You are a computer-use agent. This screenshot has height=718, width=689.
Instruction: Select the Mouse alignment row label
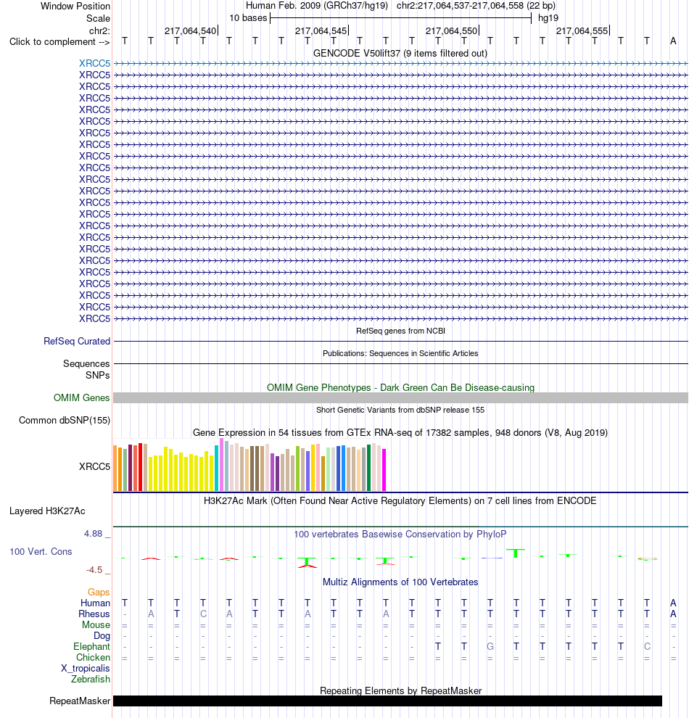[x=96, y=625]
